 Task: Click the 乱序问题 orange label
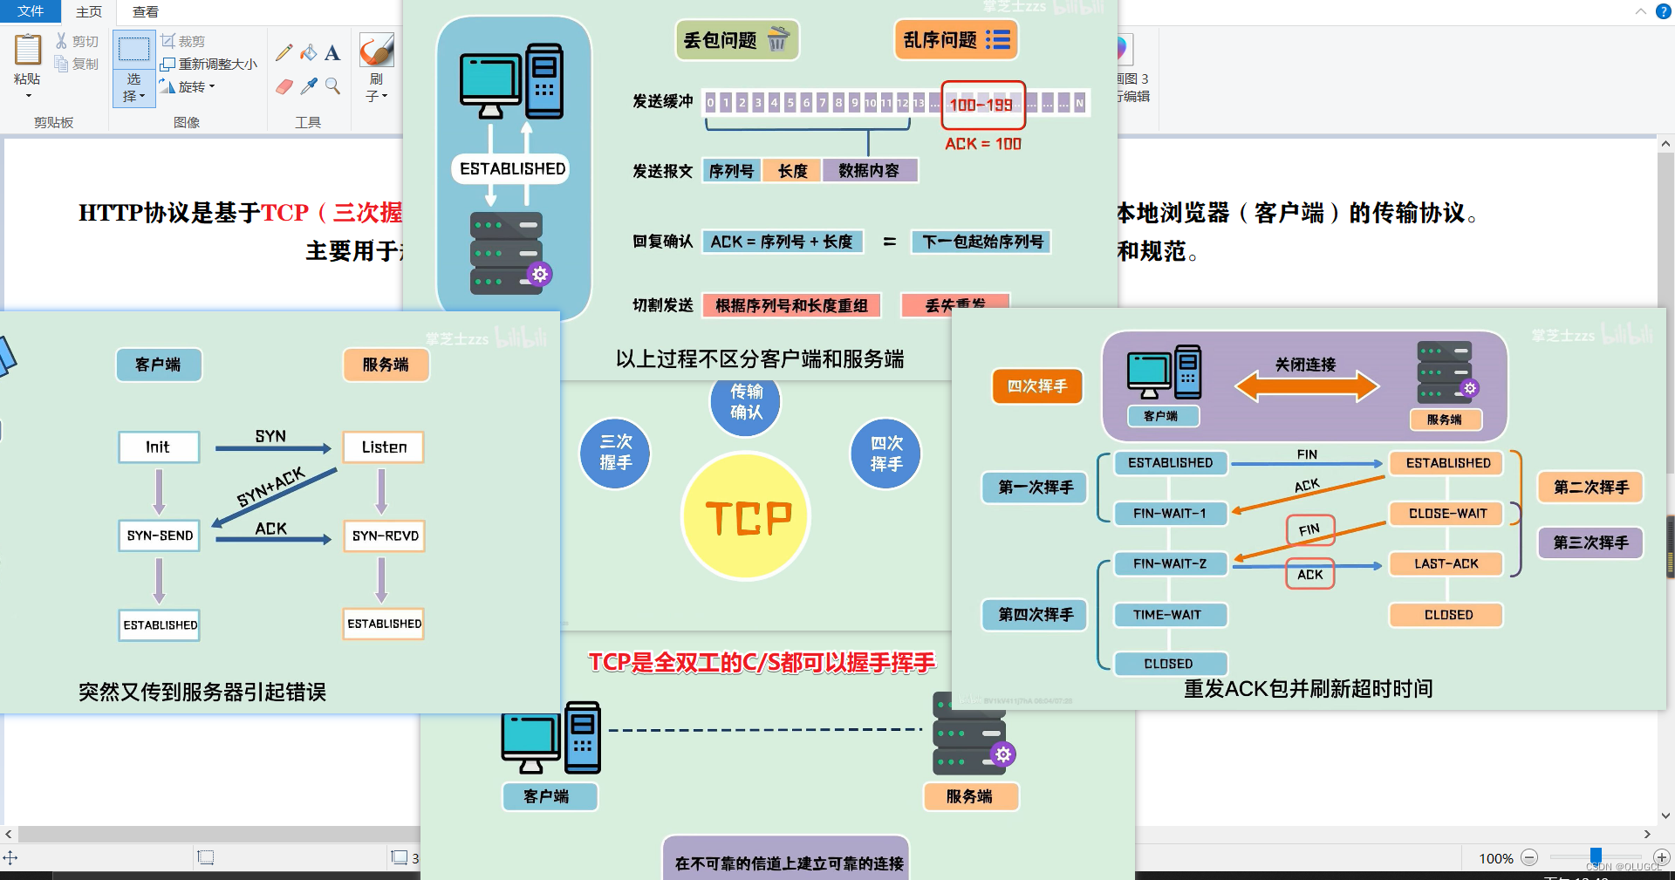(956, 40)
